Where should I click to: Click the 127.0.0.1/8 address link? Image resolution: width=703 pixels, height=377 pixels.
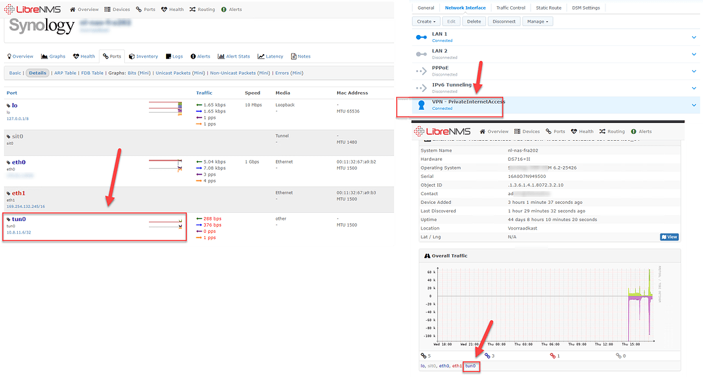click(x=17, y=119)
